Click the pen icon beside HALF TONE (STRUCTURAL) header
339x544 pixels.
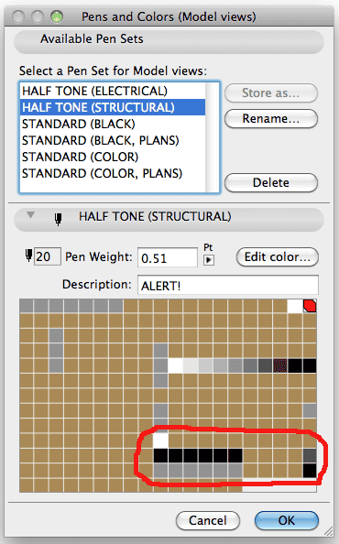pyautogui.click(x=59, y=219)
